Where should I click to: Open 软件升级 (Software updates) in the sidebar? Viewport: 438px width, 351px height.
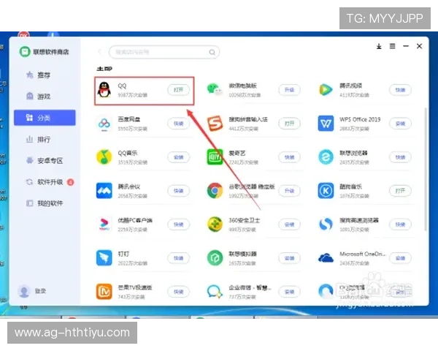[x=45, y=182]
